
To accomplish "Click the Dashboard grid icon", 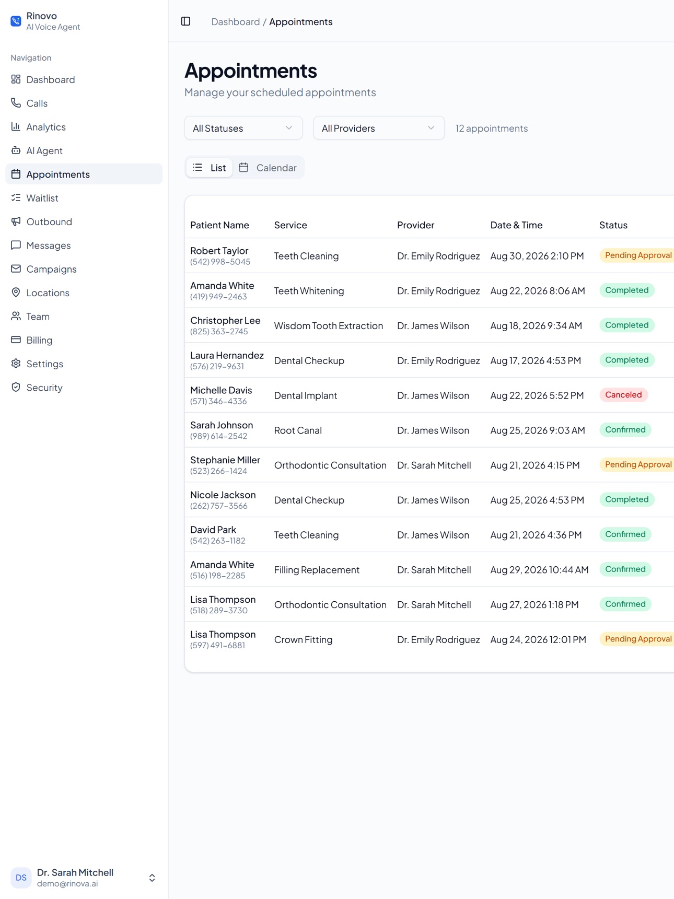I will [x=16, y=79].
